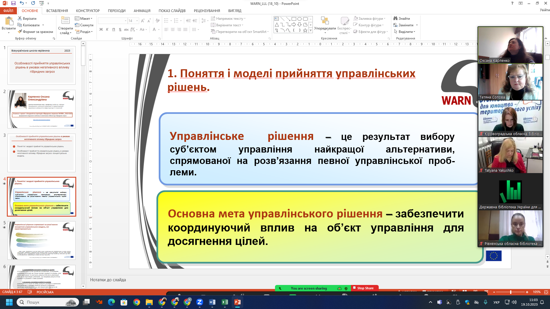
Task: Click Align Text (Вирівняти текст) button
Action: (227, 25)
